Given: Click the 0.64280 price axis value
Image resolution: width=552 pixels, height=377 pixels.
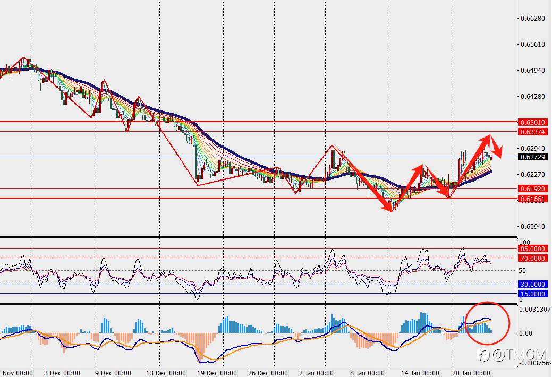Looking at the screenshot, I should [x=533, y=96].
